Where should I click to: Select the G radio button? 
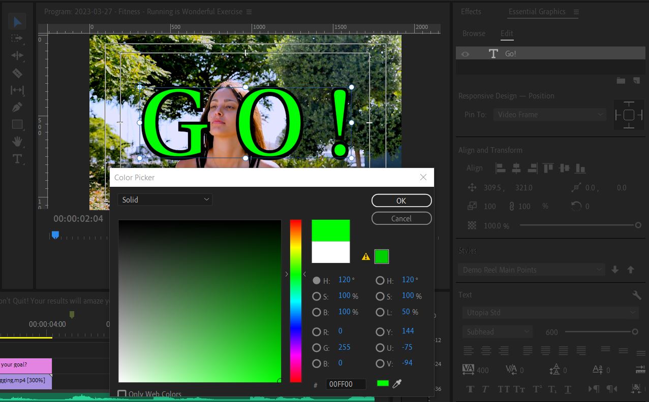coord(317,348)
